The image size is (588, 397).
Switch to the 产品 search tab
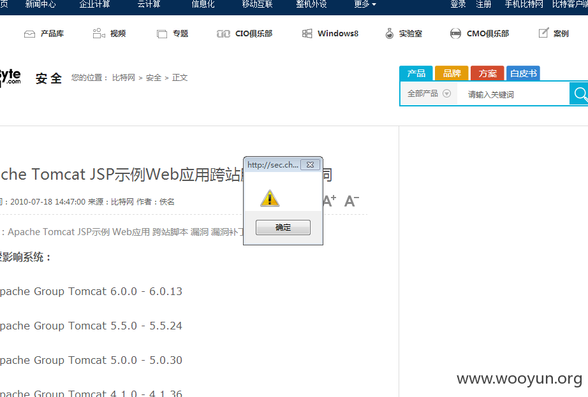(416, 73)
